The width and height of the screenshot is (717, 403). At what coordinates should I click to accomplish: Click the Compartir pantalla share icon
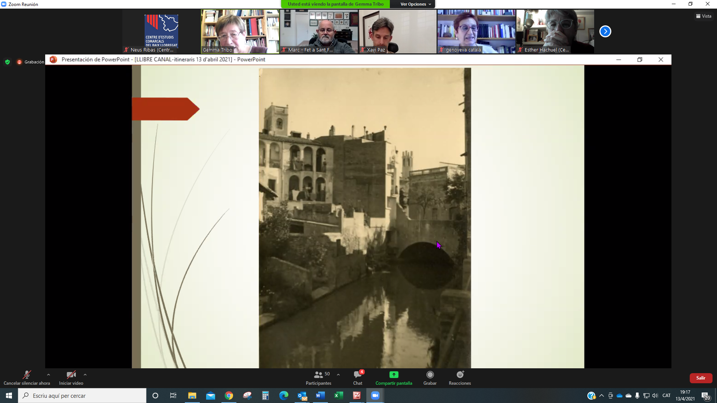point(394,375)
